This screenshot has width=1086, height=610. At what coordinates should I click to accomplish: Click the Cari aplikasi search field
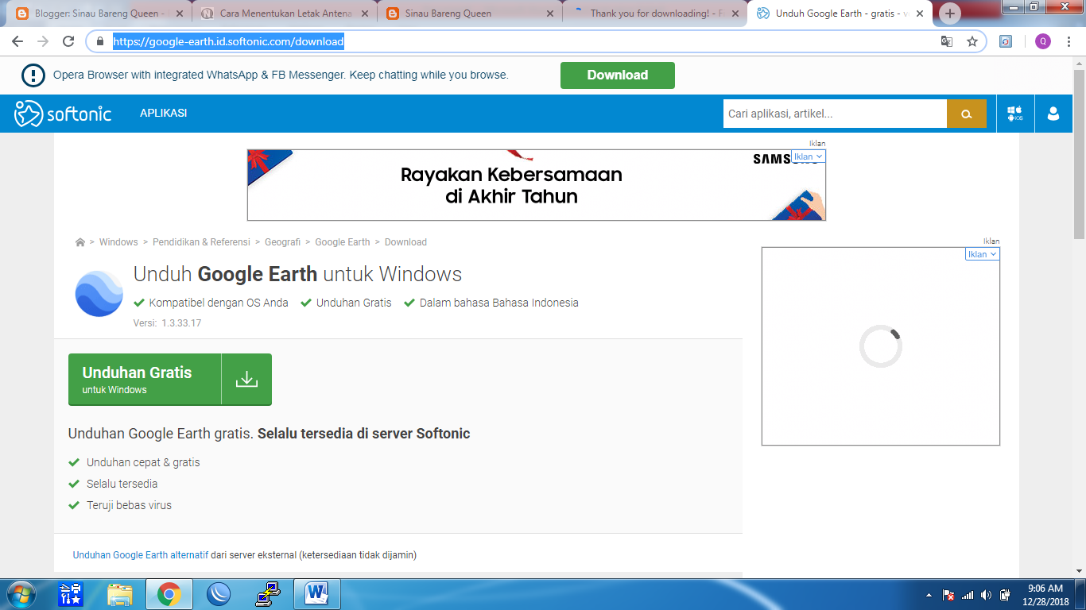coord(835,114)
